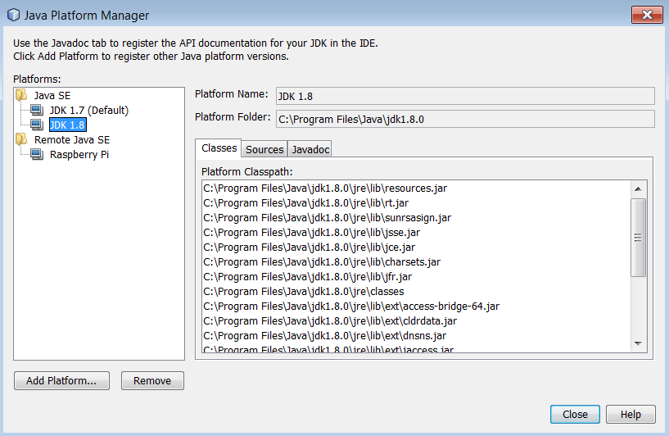This screenshot has width=669, height=436.
Task: Select the Raspberry Pi remote platform
Action: click(79, 154)
